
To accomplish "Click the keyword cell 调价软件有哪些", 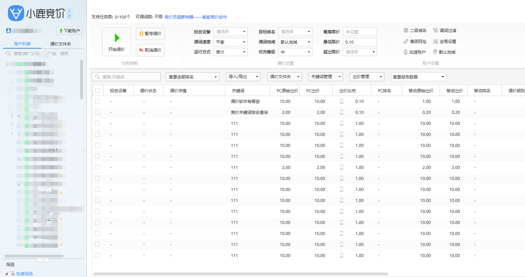I will (245, 102).
